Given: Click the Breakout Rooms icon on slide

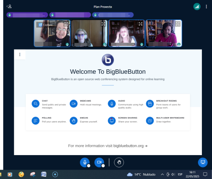Looking at the screenshot, I should tap(150, 103).
